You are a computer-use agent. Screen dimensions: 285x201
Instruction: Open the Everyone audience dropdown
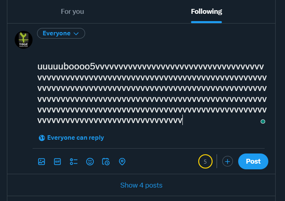(x=61, y=33)
